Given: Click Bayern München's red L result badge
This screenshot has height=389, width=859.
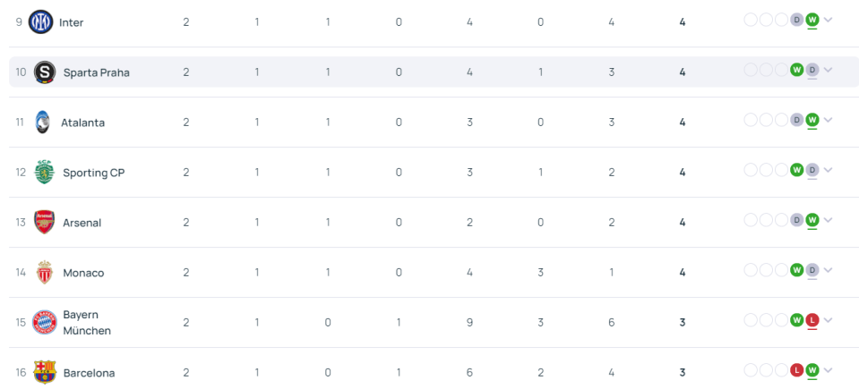Looking at the screenshot, I should (812, 320).
